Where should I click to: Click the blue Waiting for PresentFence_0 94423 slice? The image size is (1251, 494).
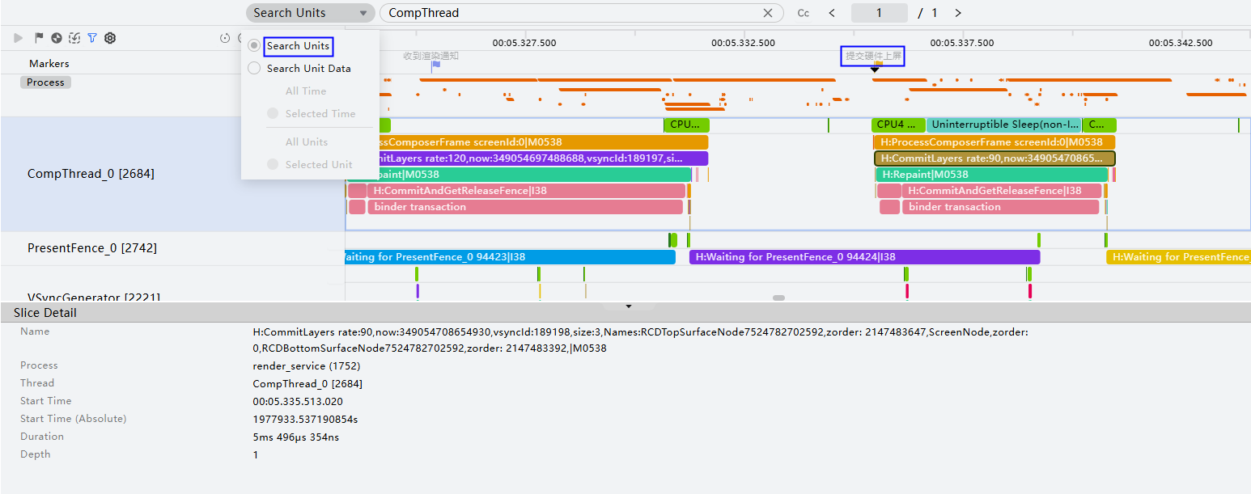(x=511, y=257)
